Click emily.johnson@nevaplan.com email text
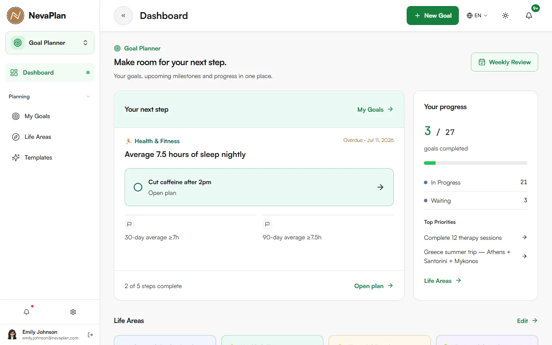The height and width of the screenshot is (345, 552). coord(50,338)
